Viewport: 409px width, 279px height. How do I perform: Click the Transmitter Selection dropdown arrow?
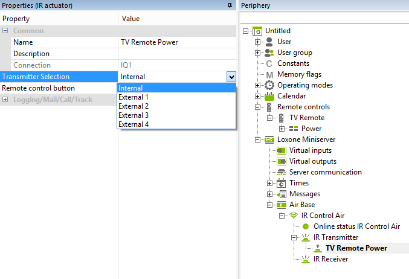(231, 77)
